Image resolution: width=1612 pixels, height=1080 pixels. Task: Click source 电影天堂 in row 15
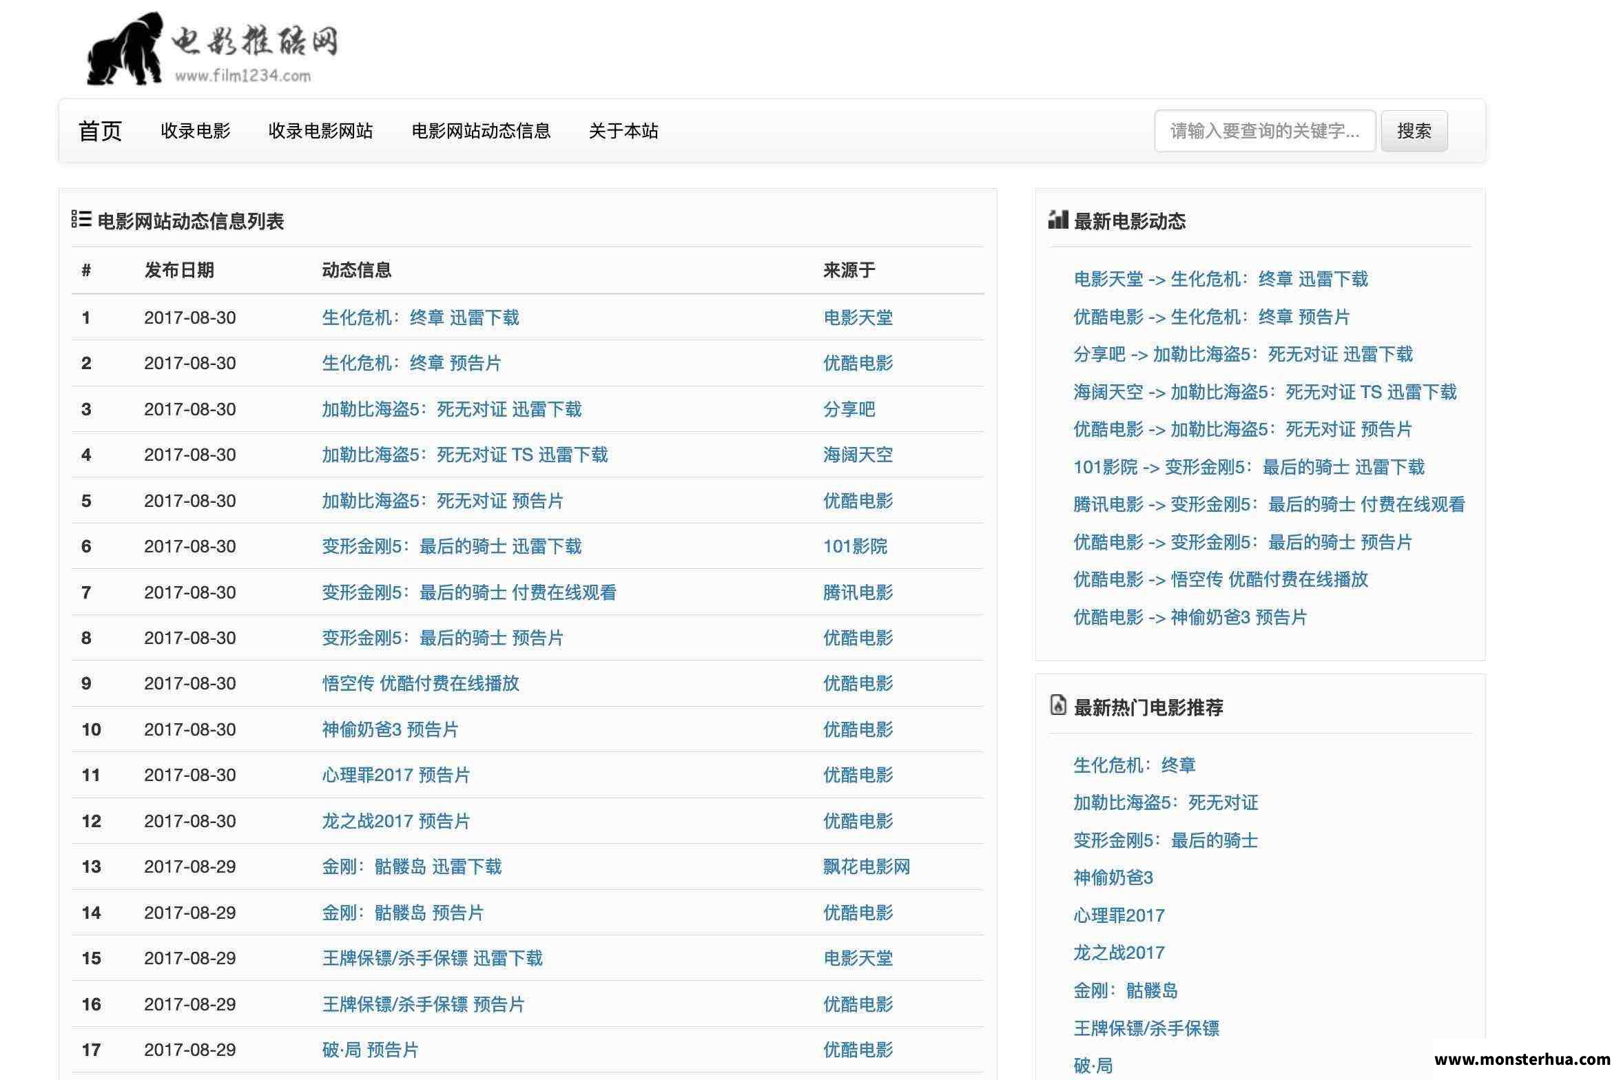[858, 958]
